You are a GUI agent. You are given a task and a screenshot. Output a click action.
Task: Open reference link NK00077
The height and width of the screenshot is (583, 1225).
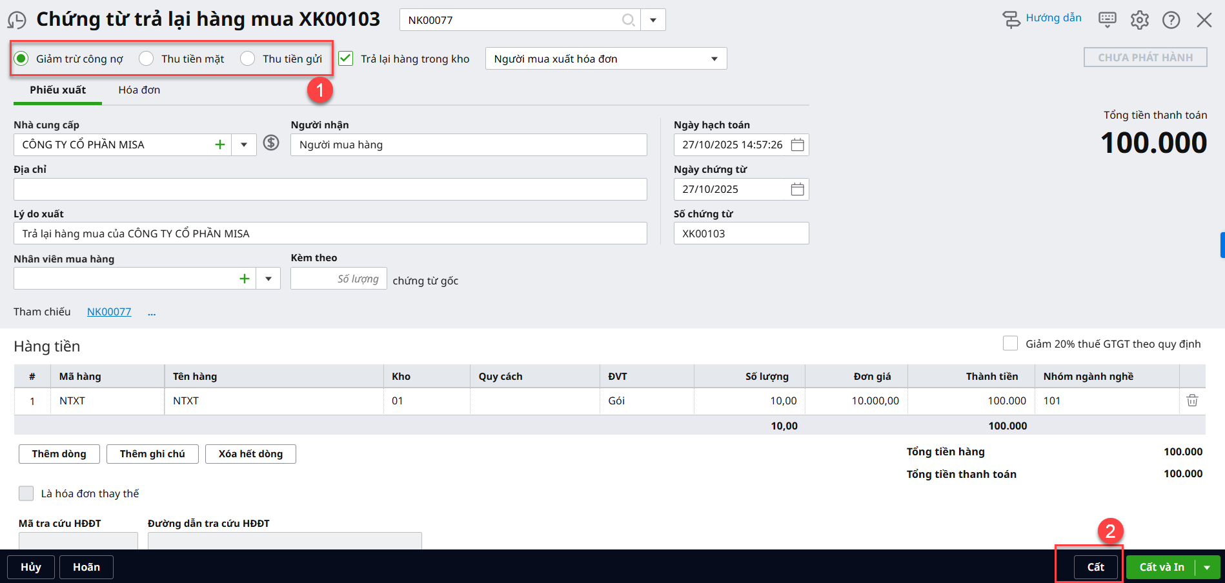point(109,312)
